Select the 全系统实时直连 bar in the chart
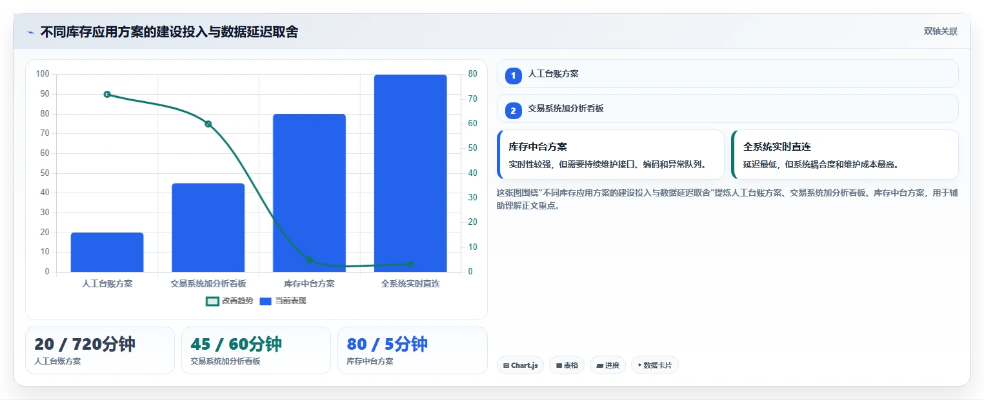The width and height of the screenshot is (984, 400). tap(410, 173)
